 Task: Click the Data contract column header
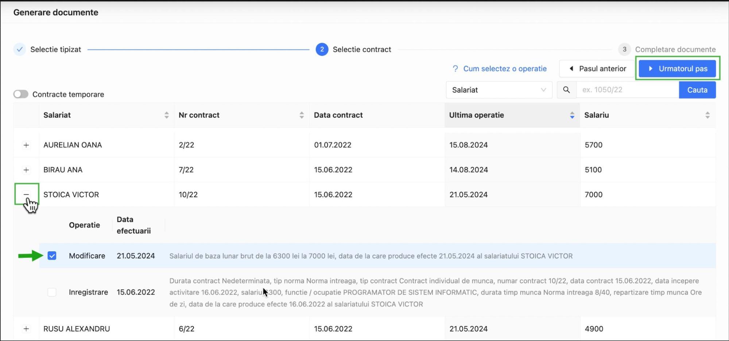pos(377,115)
